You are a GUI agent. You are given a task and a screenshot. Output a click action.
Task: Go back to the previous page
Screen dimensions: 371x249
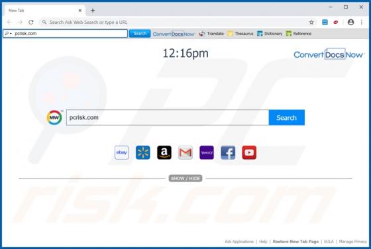pos(9,23)
